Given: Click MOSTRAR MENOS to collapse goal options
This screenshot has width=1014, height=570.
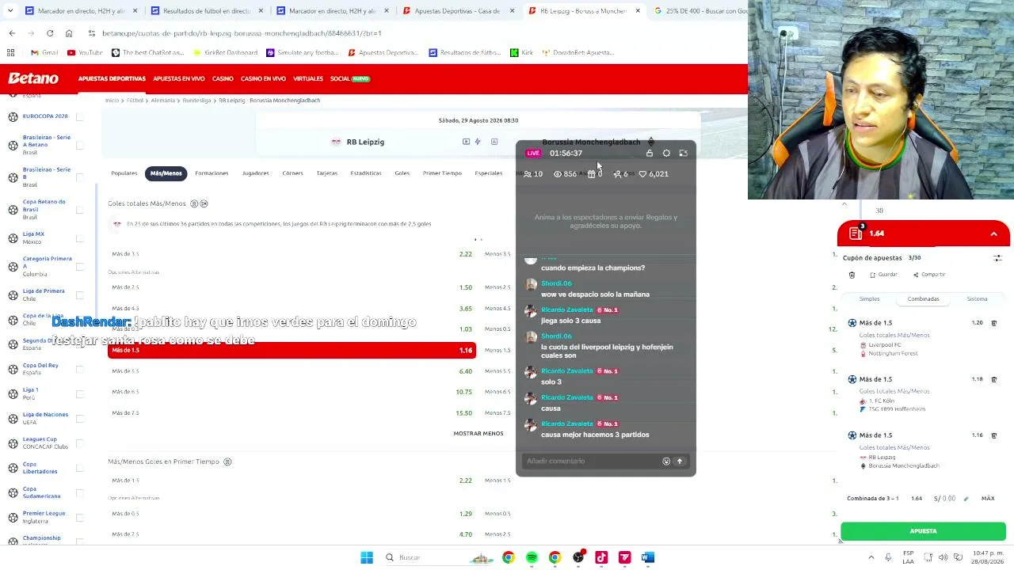Looking at the screenshot, I should click(478, 434).
